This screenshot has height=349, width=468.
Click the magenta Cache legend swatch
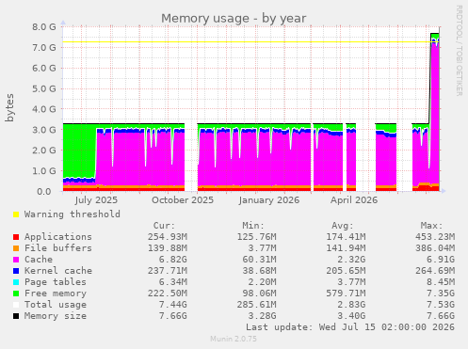(16, 260)
